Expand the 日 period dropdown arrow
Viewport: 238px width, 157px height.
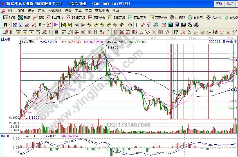click(9, 25)
